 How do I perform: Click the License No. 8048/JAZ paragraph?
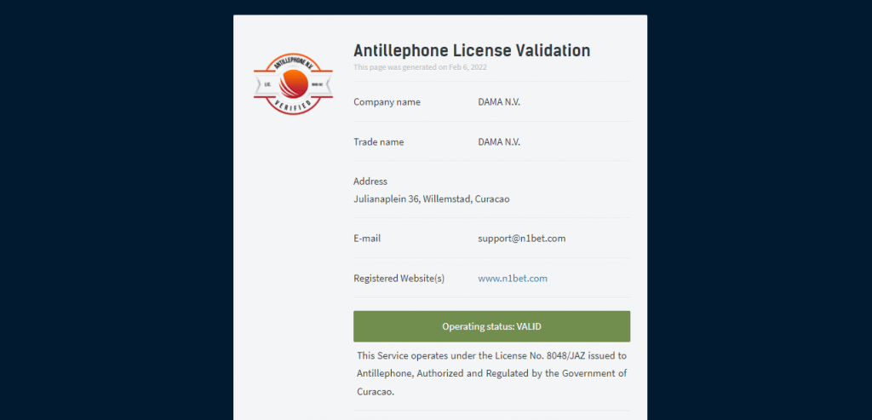[491, 373]
